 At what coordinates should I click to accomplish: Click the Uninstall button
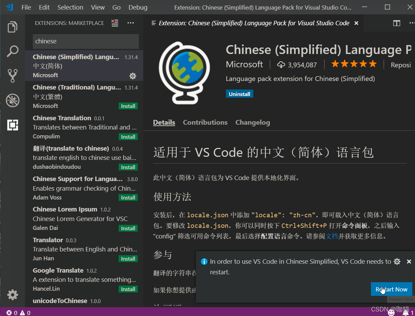240,94
